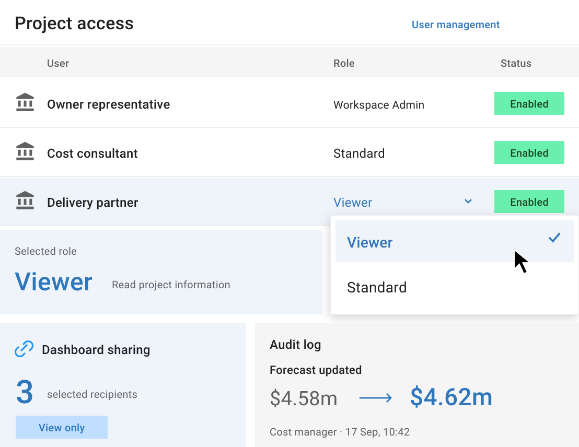Open the Viewer role combo box
The height and width of the screenshot is (447, 579).
[x=403, y=202]
